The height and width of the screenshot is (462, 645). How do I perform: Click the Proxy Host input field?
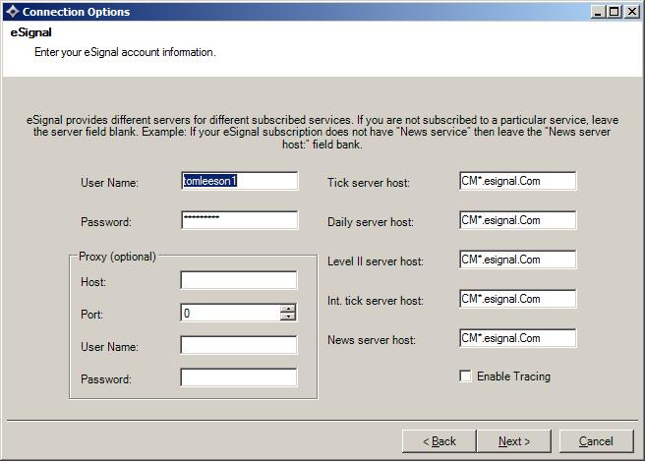click(x=239, y=280)
